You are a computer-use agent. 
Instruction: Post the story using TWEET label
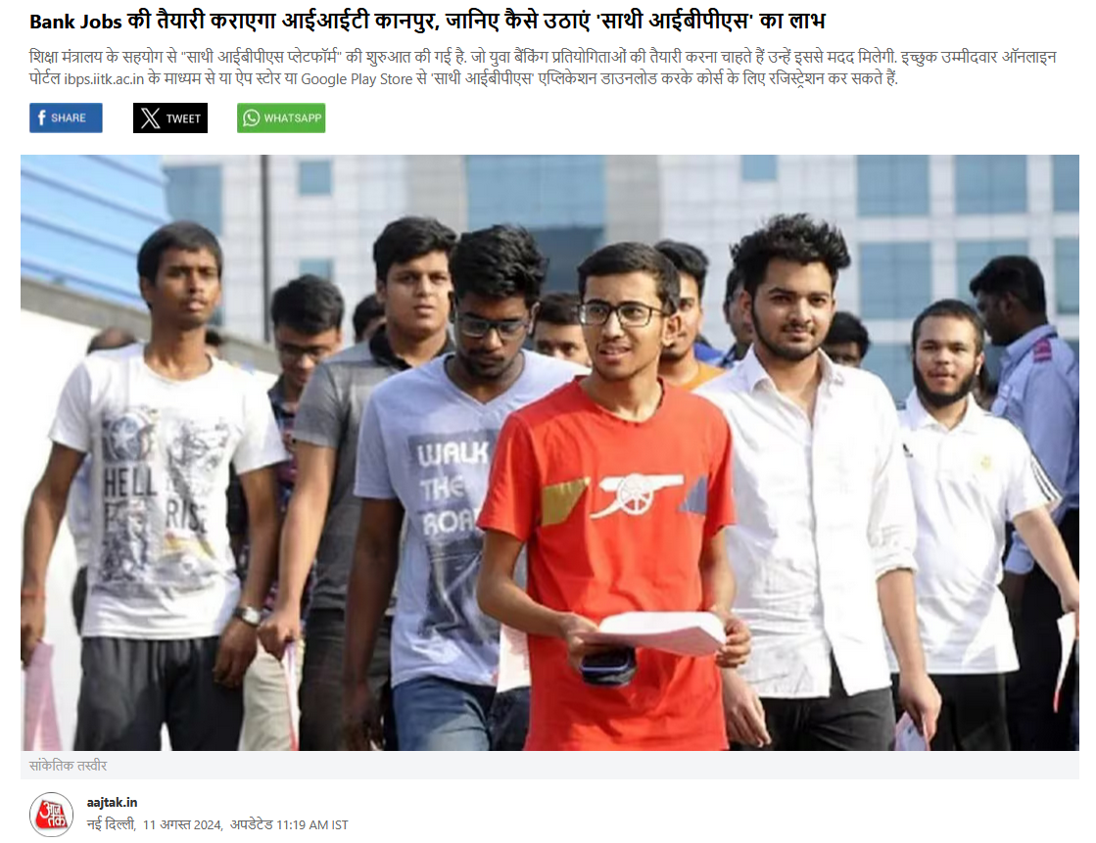[x=183, y=118]
